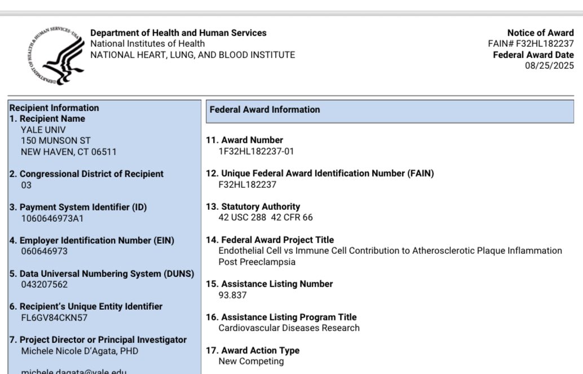Select recipient name 'YALE UNIV'
Image resolution: width=583 pixels, height=374 pixels.
(43, 130)
